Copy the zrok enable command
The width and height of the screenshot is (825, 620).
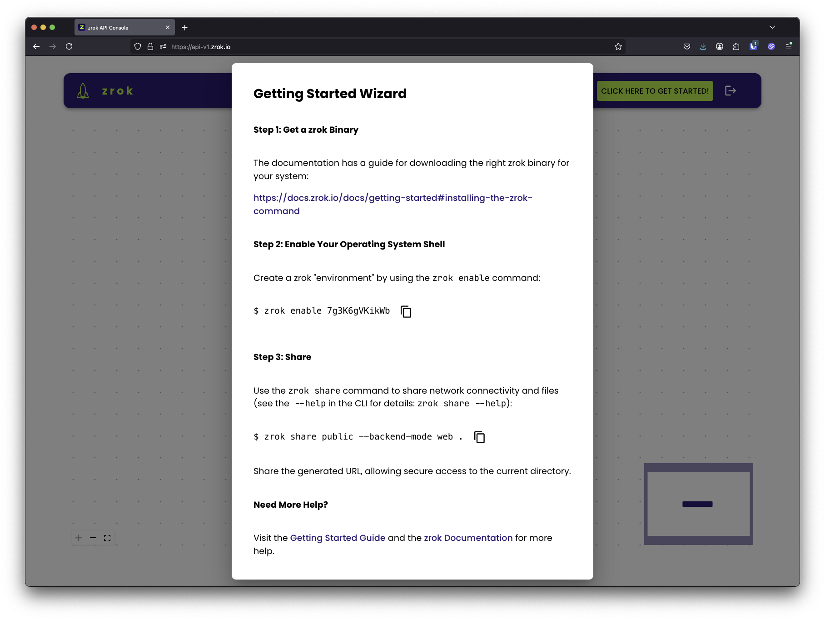[x=406, y=311]
